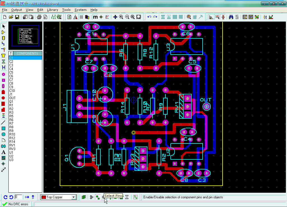Undo the last action

tap(149, 17)
